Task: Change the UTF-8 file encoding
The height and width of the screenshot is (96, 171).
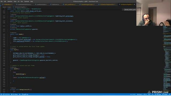Action: click(145, 94)
